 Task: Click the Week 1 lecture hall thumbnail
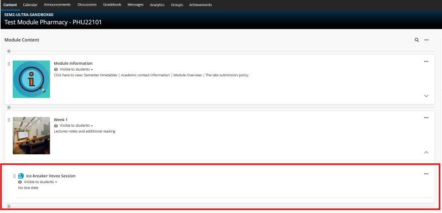(x=32, y=136)
